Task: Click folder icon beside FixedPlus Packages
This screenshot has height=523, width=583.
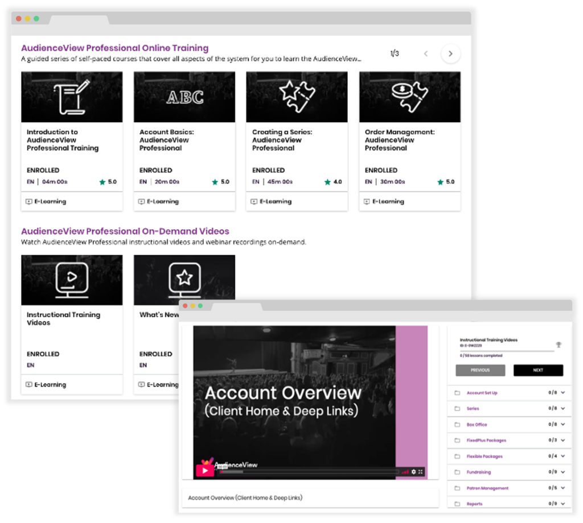Action: pyautogui.click(x=457, y=440)
